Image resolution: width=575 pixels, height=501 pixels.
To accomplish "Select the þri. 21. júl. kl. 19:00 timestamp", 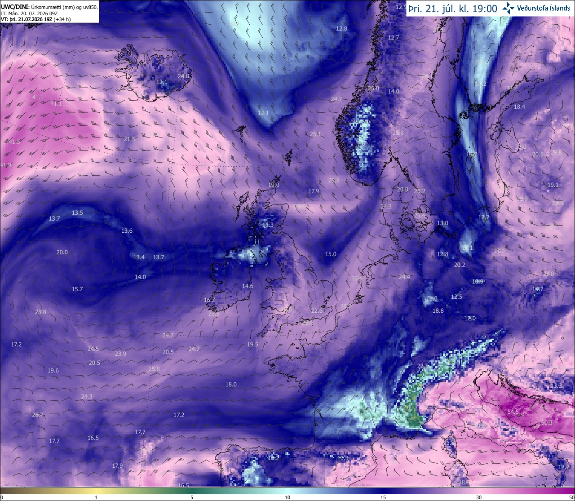I will [x=452, y=8].
